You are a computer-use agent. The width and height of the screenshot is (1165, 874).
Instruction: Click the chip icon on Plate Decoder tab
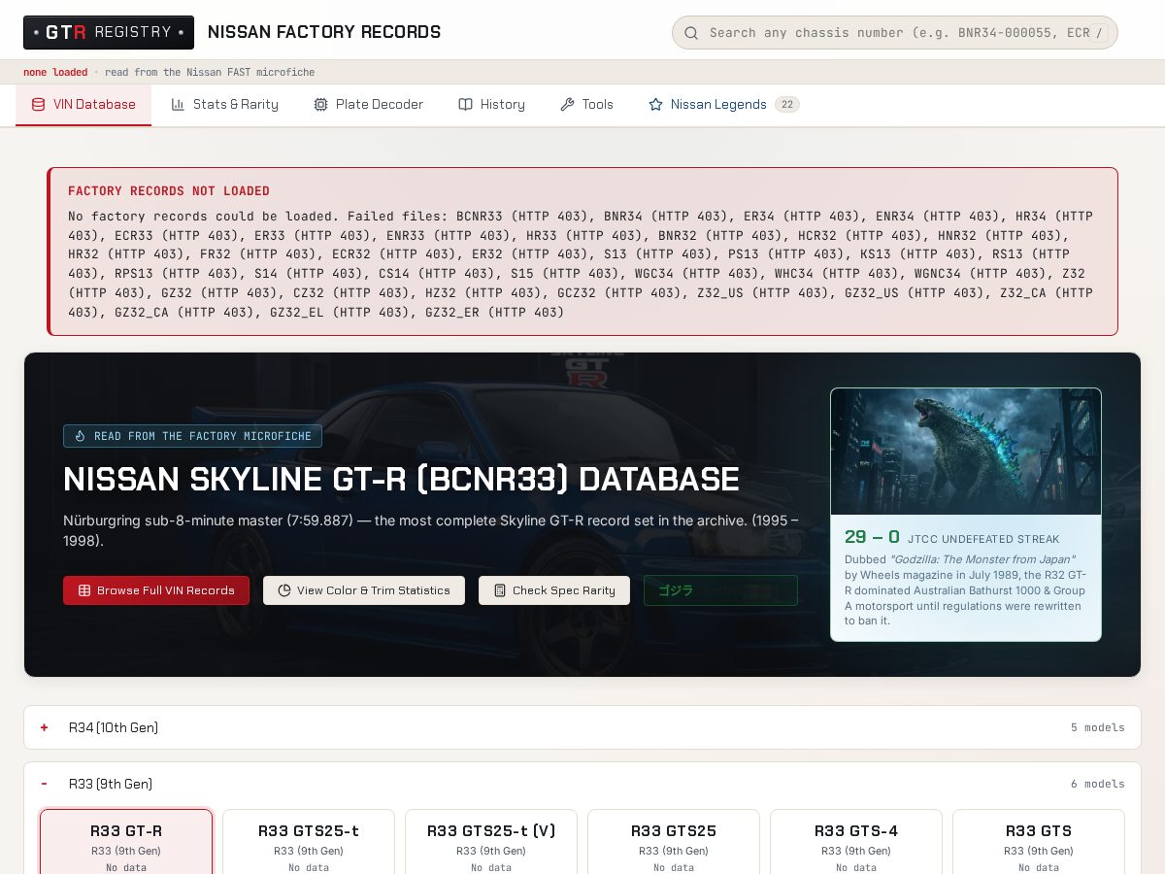click(x=320, y=105)
